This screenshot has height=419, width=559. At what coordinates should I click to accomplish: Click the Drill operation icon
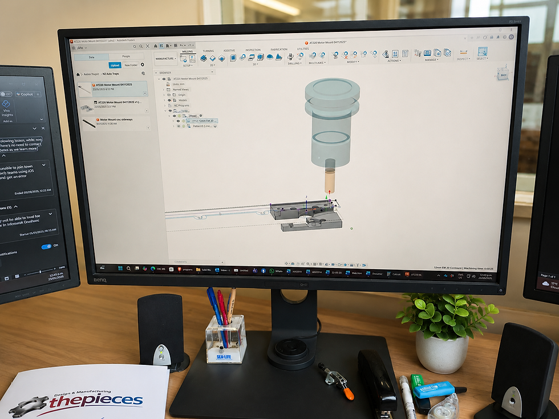coord(290,56)
